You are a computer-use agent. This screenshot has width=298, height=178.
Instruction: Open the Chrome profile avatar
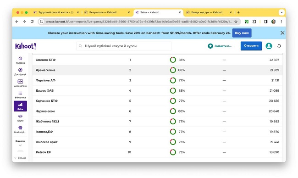[x=274, y=22]
